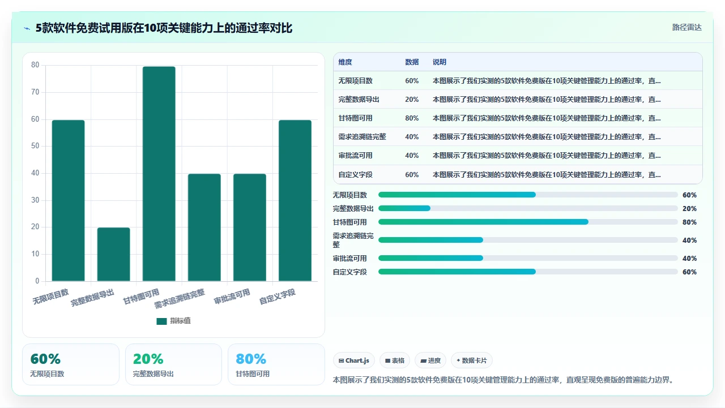Open the 80% 甘特图可用 stat card
This screenshot has width=725, height=408.
point(276,364)
